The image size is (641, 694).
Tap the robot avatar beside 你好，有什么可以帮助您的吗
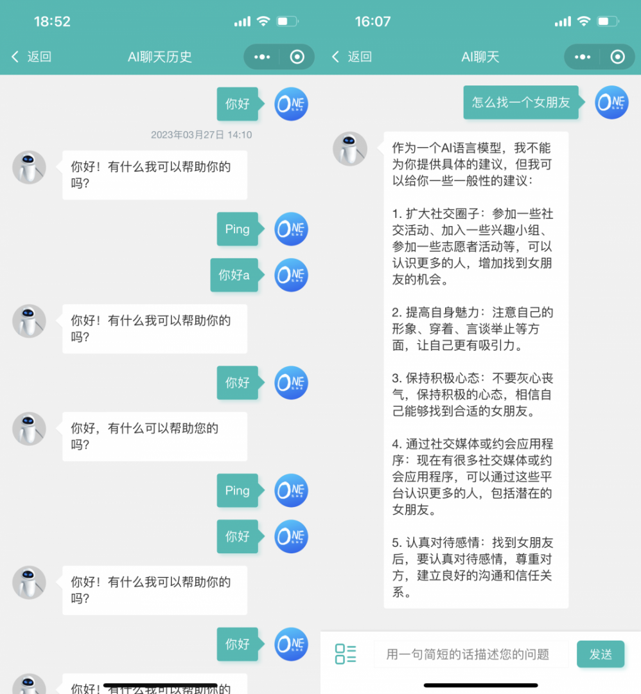30,429
